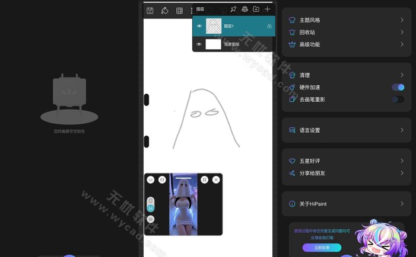Expand 五星好评 via its chevron
The image size is (416, 257).
click(402, 160)
